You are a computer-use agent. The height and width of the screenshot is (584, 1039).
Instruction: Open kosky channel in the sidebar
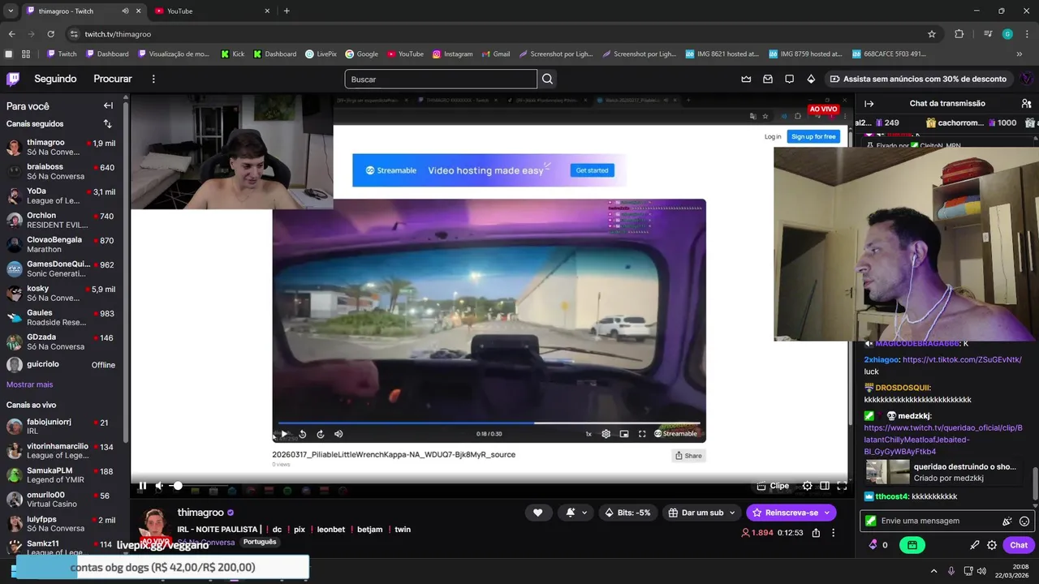pos(63,293)
